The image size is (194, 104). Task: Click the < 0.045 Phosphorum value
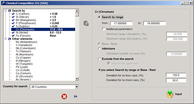pos(54,23)
